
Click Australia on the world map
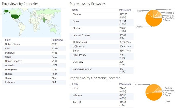[x=53, y=30]
